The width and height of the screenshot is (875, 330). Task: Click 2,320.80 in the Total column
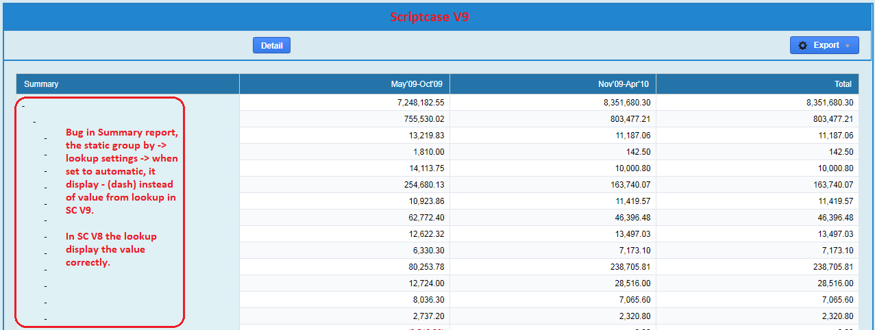coord(839,316)
